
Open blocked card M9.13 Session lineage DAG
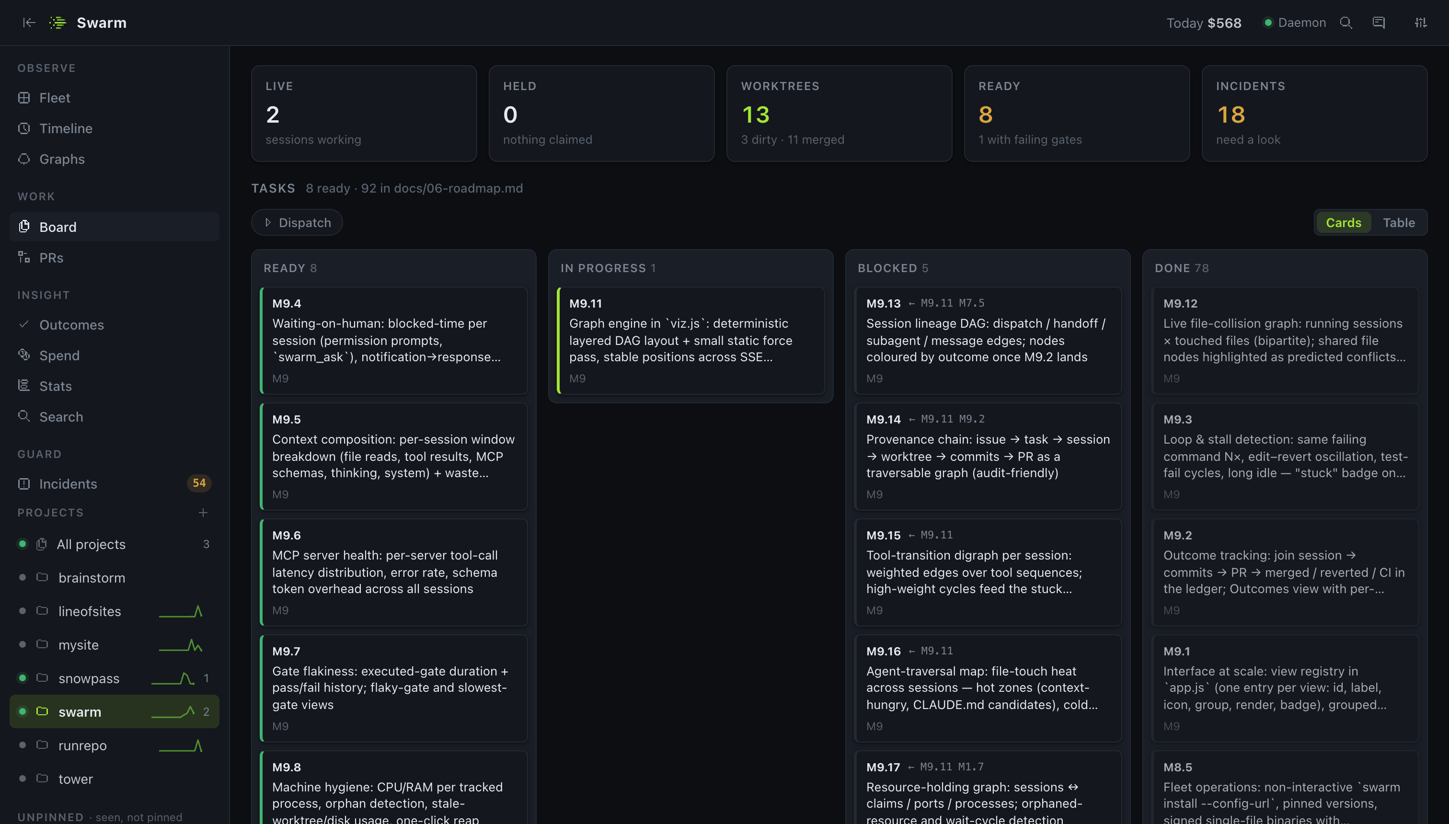(x=988, y=341)
